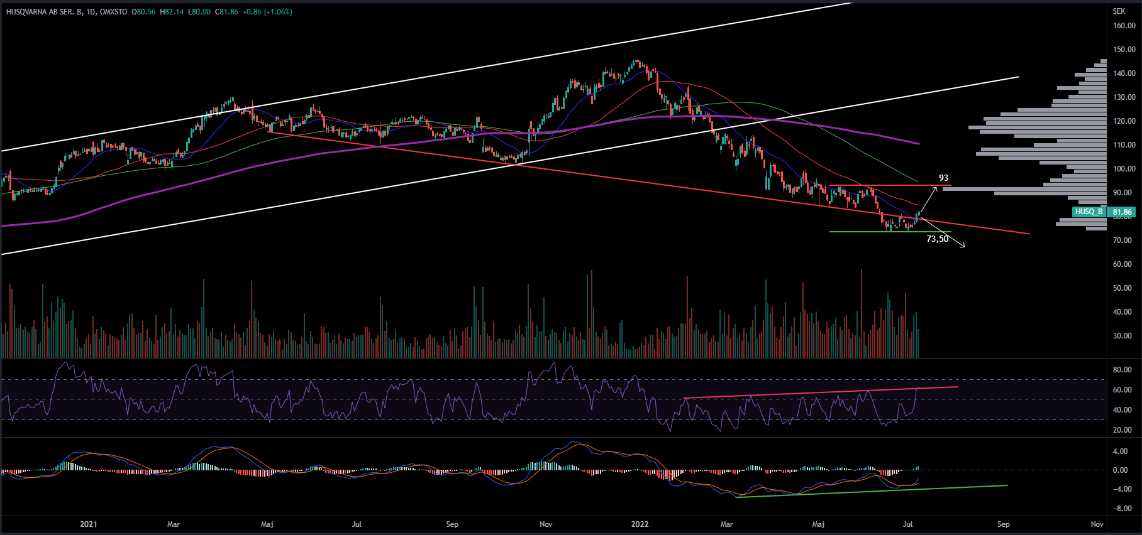This screenshot has height=535, width=1142.
Task: Click the OMXSTO exchange label in header
Action: point(113,12)
